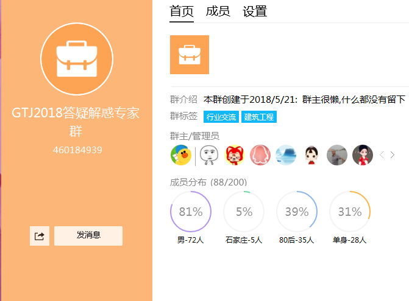Image resolution: width=409 pixels, height=301 pixels.
Task: Open the 设置 tab
Action: point(255,12)
